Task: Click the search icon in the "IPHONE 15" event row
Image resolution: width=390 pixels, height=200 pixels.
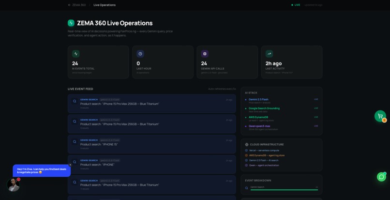Action: click(75, 142)
